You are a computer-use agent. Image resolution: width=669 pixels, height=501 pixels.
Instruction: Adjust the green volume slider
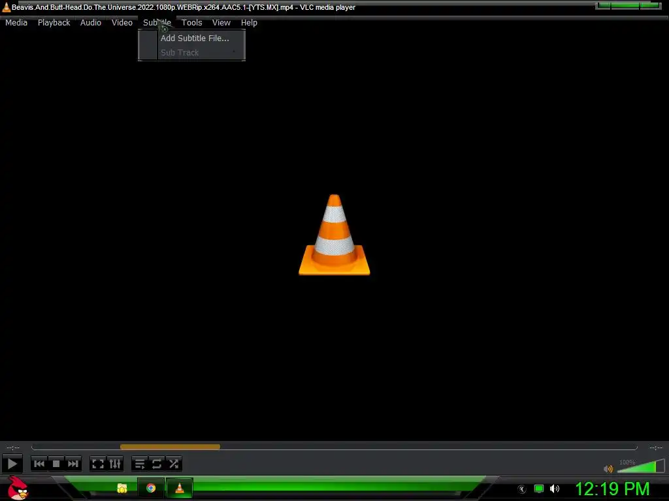(641, 466)
